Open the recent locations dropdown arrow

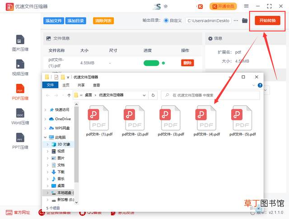tap(63, 95)
